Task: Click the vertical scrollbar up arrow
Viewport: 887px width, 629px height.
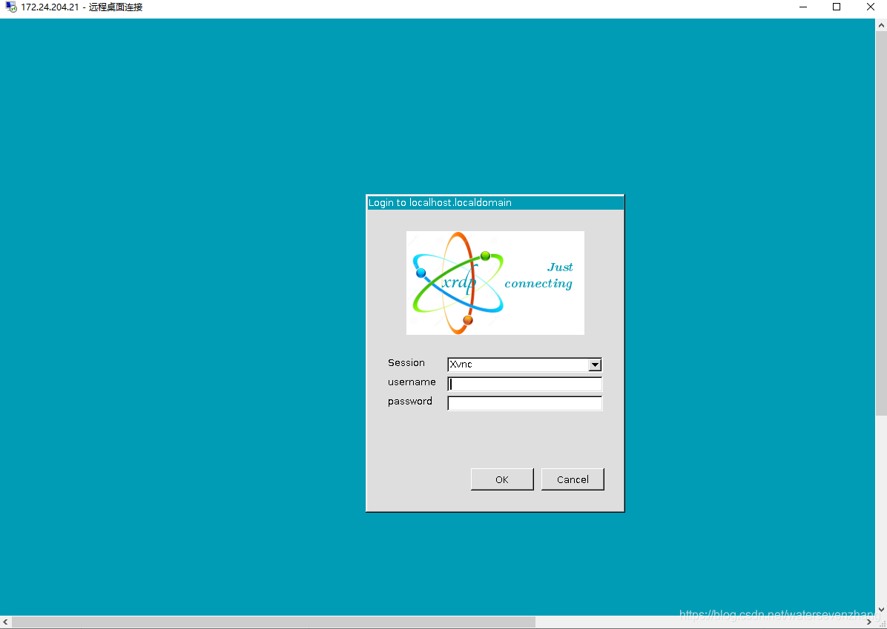Action: click(881, 25)
